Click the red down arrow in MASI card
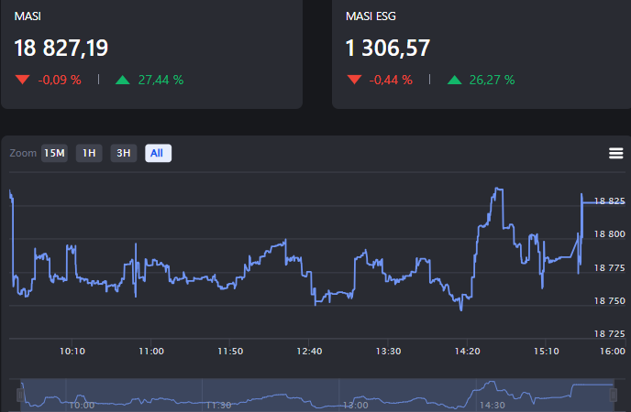The image size is (631, 412). pyautogui.click(x=23, y=80)
